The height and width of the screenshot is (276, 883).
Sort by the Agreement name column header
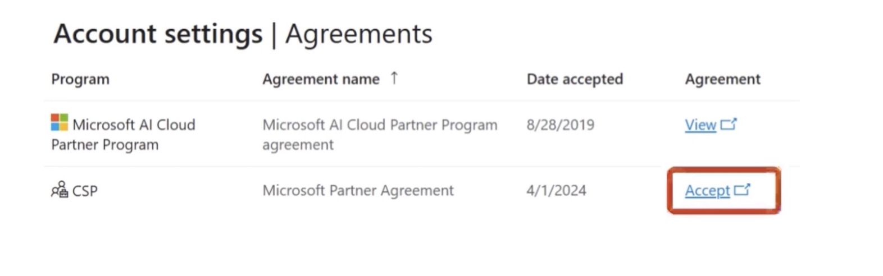pyautogui.click(x=321, y=80)
